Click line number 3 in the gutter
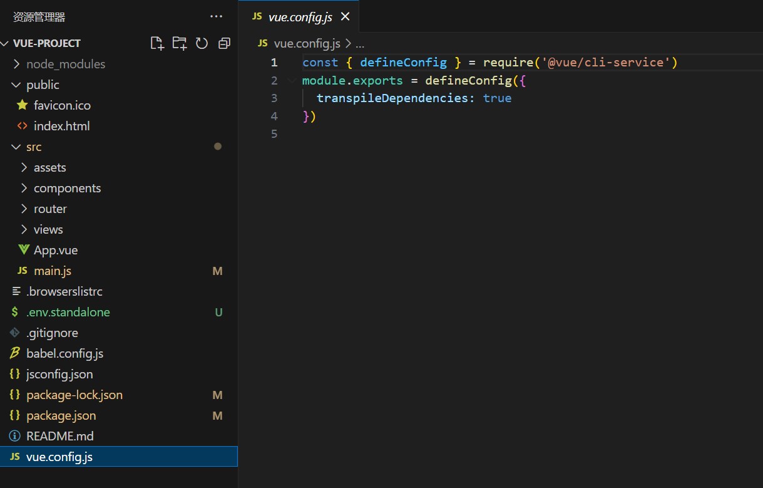 (x=274, y=98)
